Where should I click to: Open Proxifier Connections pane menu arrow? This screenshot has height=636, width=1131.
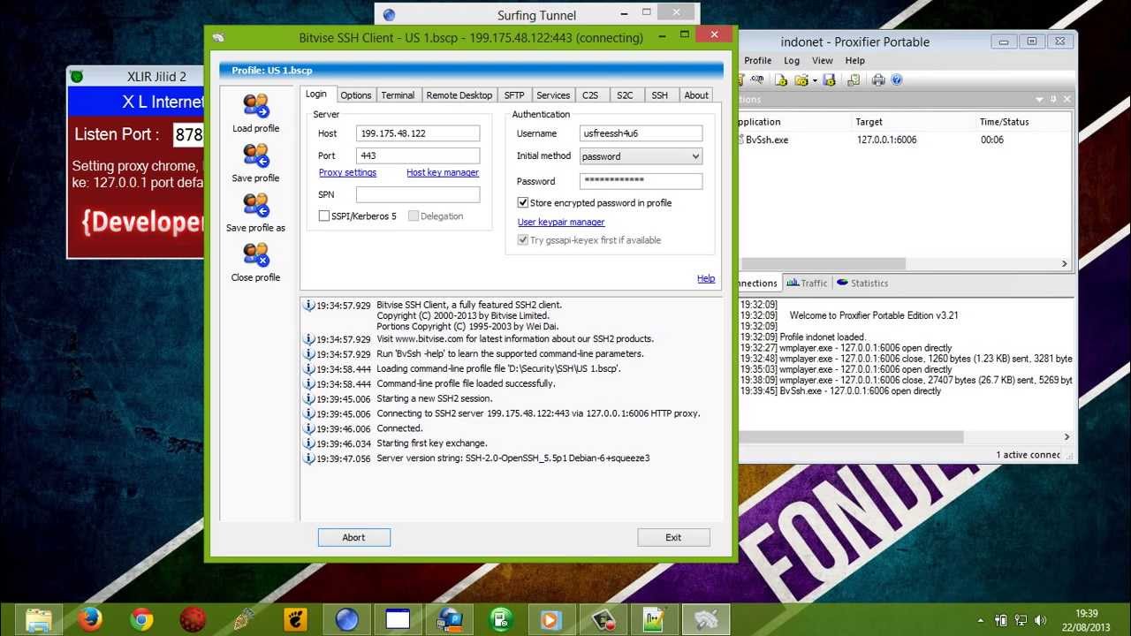[x=1039, y=99]
